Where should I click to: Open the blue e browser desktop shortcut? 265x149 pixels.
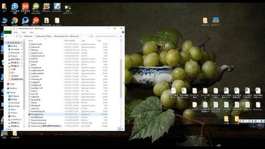15,8
